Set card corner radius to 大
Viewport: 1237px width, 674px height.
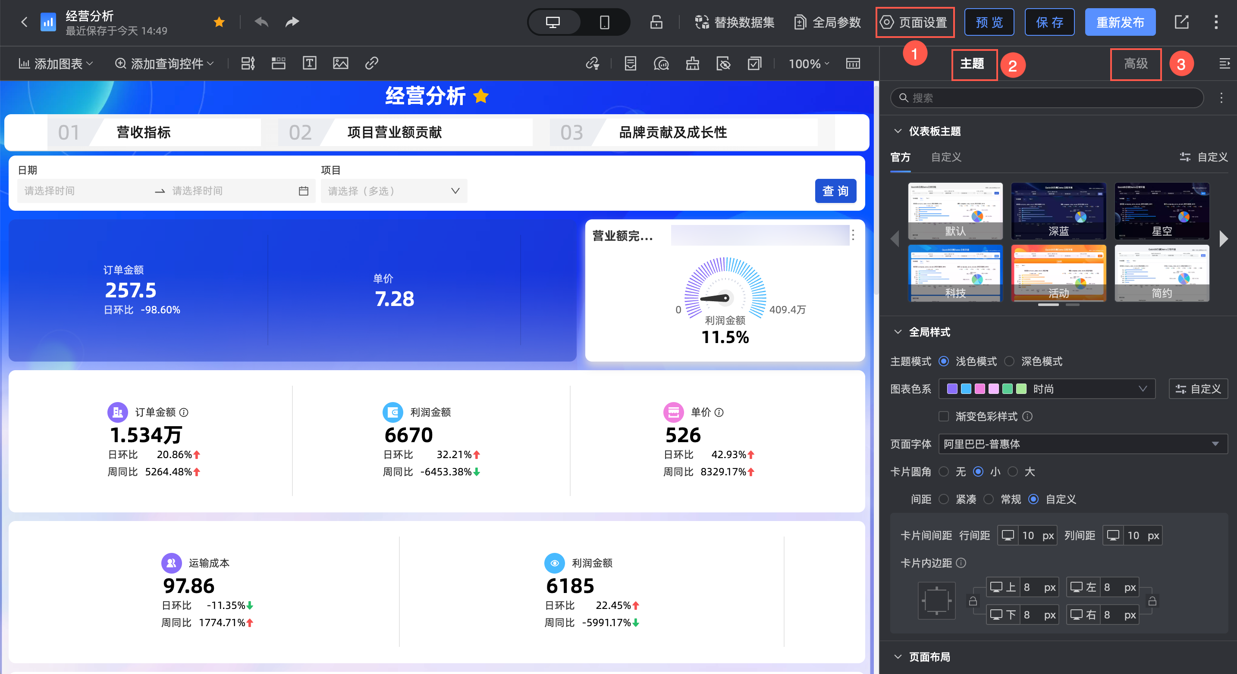1013,471
